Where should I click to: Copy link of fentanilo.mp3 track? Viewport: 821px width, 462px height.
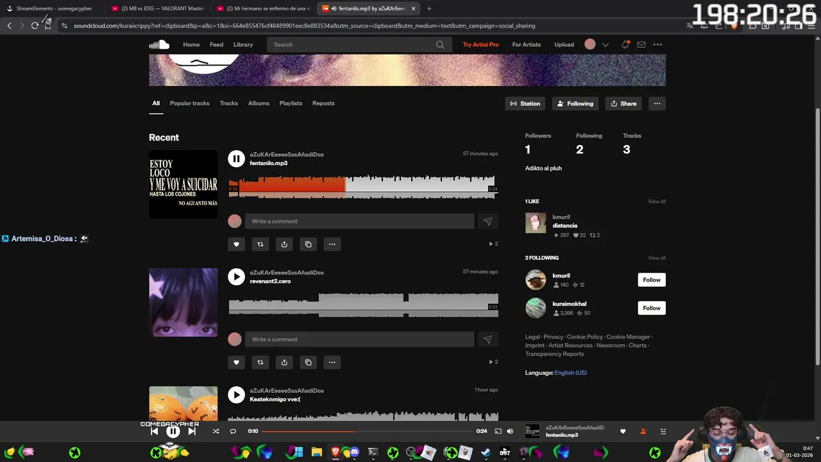click(308, 244)
